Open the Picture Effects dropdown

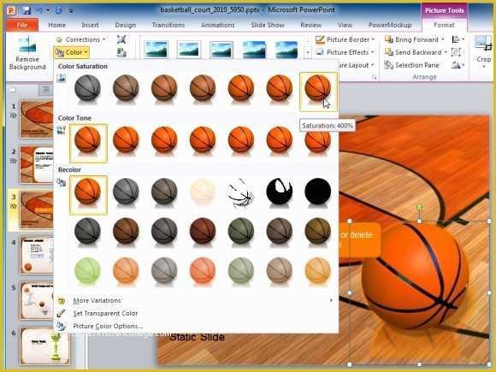(x=345, y=52)
